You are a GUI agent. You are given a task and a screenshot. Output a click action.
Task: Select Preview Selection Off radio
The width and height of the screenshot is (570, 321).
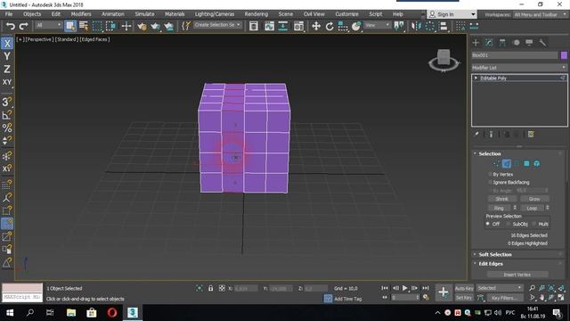[487, 224]
